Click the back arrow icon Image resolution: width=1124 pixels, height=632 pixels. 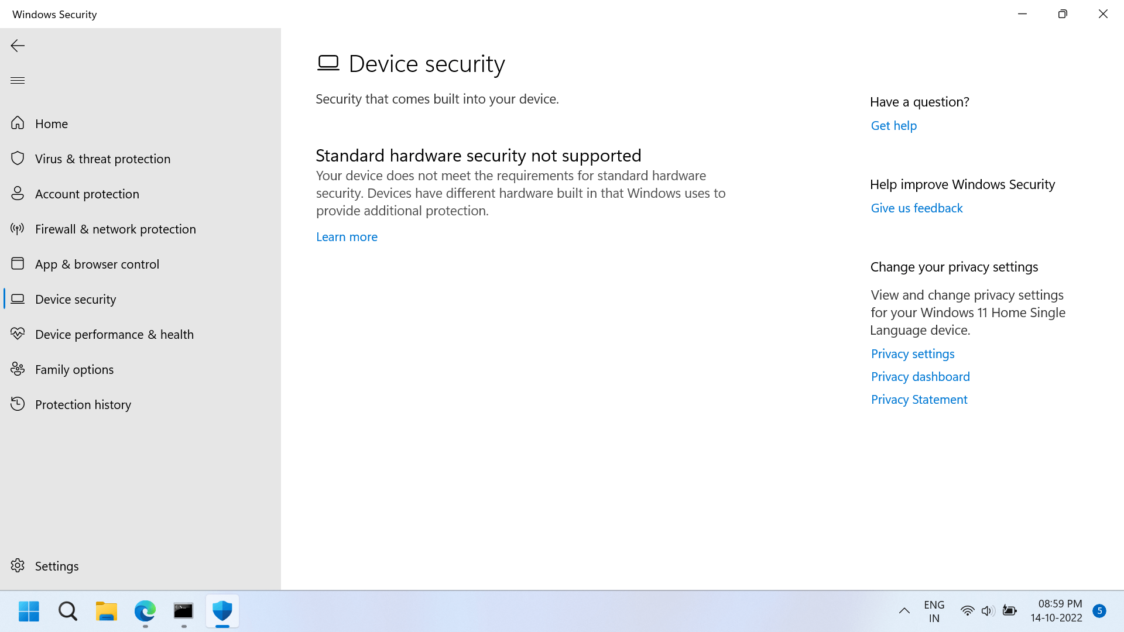pos(18,46)
